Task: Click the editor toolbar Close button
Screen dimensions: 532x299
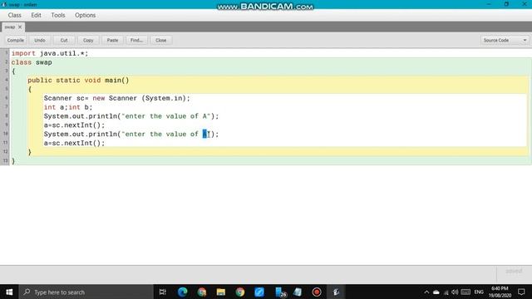Action: pos(160,40)
